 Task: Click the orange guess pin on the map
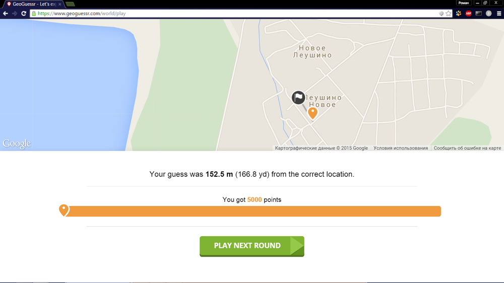312,113
